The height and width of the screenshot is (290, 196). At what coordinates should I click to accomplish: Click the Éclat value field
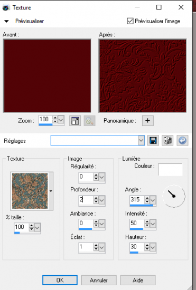pyautogui.click(x=86, y=247)
